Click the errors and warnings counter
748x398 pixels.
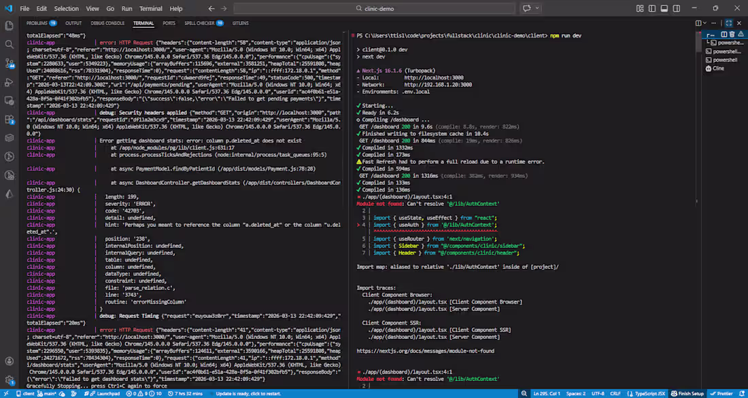pos(144,394)
